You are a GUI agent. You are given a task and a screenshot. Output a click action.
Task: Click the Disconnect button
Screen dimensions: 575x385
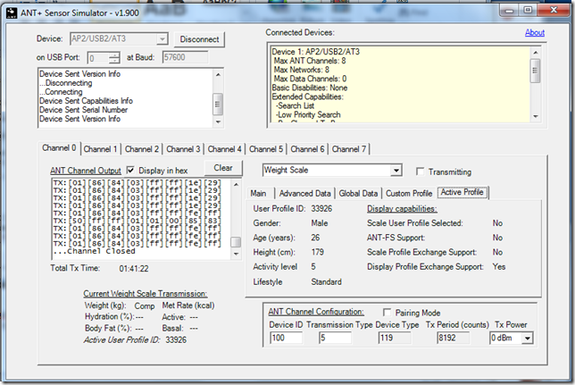pyautogui.click(x=199, y=39)
